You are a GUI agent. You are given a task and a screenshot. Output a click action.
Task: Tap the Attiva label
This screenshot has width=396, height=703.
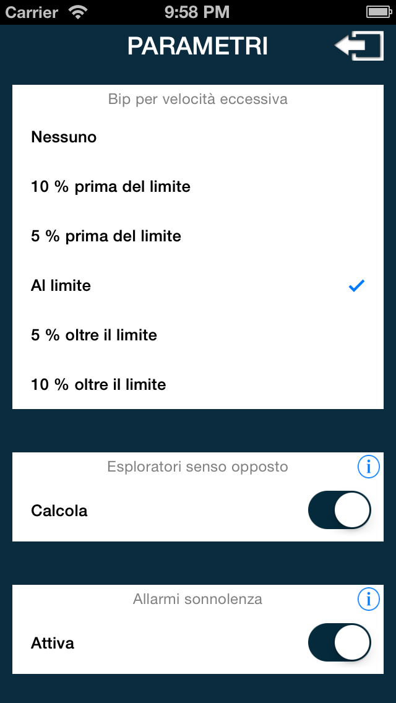pyautogui.click(x=53, y=644)
